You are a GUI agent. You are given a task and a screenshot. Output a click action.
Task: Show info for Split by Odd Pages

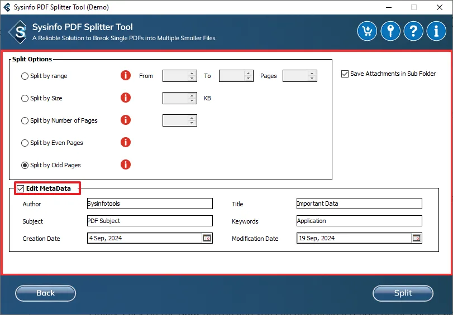(126, 164)
